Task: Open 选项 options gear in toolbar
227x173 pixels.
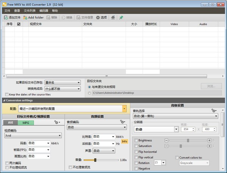Action: 98,17
